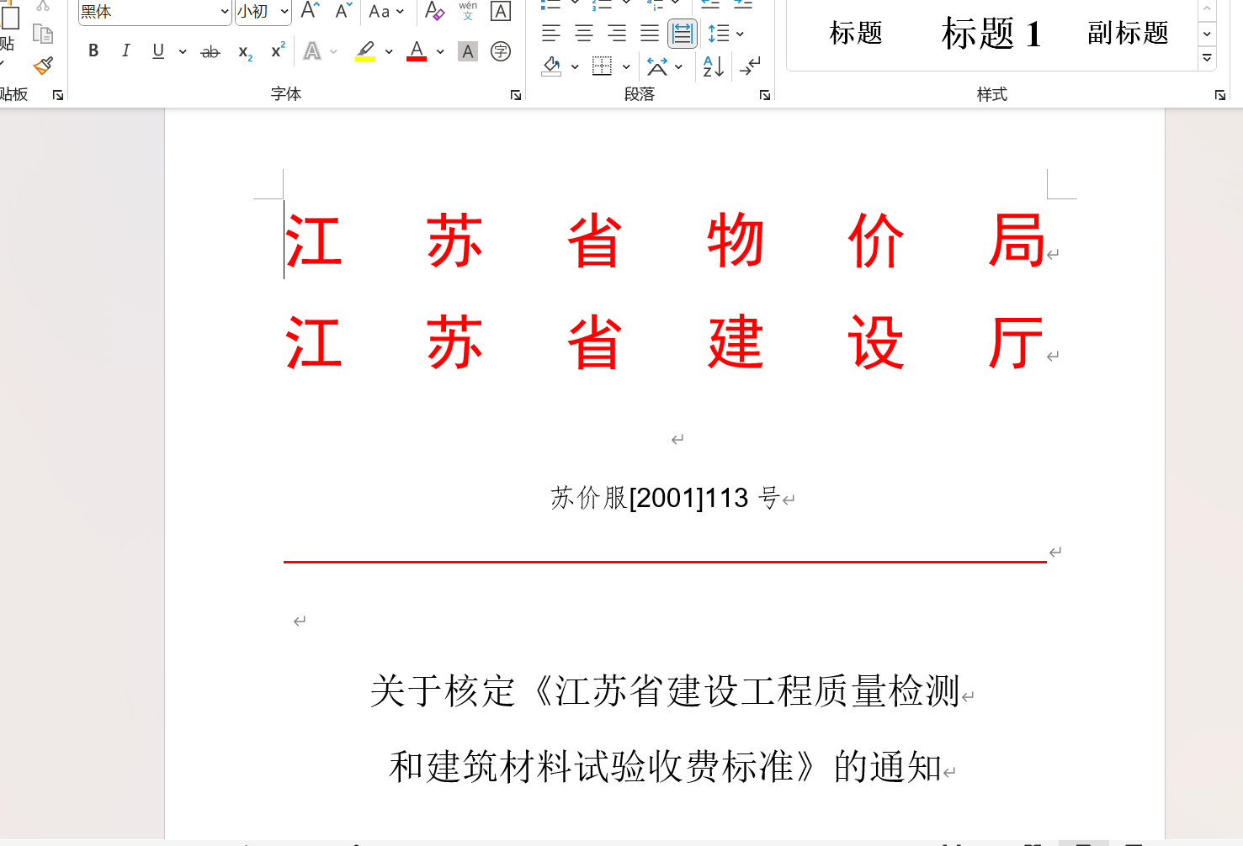Clear all formatting with eraser icon
Image resolution: width=1243 pixels, height=846 pixels.
[x=434, y=11]
